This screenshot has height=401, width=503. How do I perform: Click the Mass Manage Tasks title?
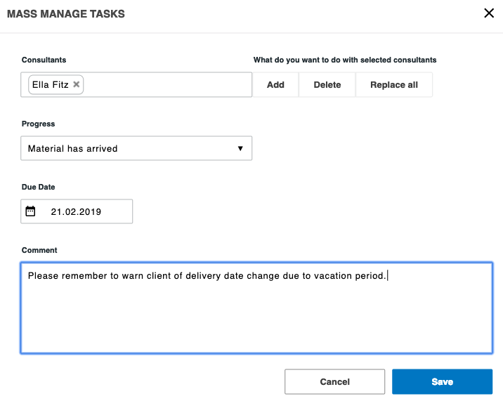67,13
